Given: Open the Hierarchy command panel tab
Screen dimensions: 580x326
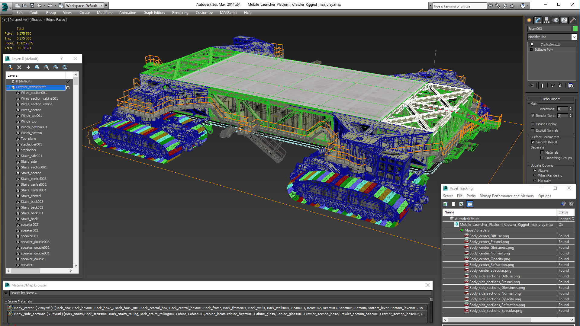Looking at the screenshot, I should coord(547,20).
